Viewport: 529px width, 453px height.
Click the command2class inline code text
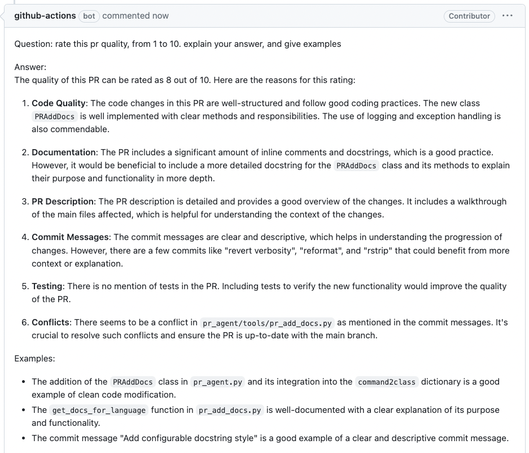(x=387, y=382)
